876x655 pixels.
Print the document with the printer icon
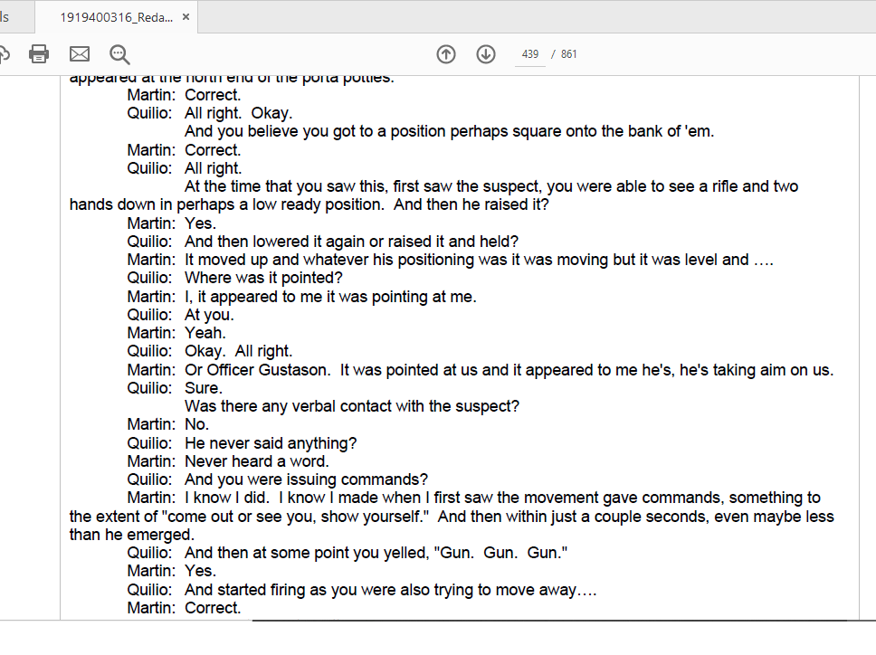[39, 54]
